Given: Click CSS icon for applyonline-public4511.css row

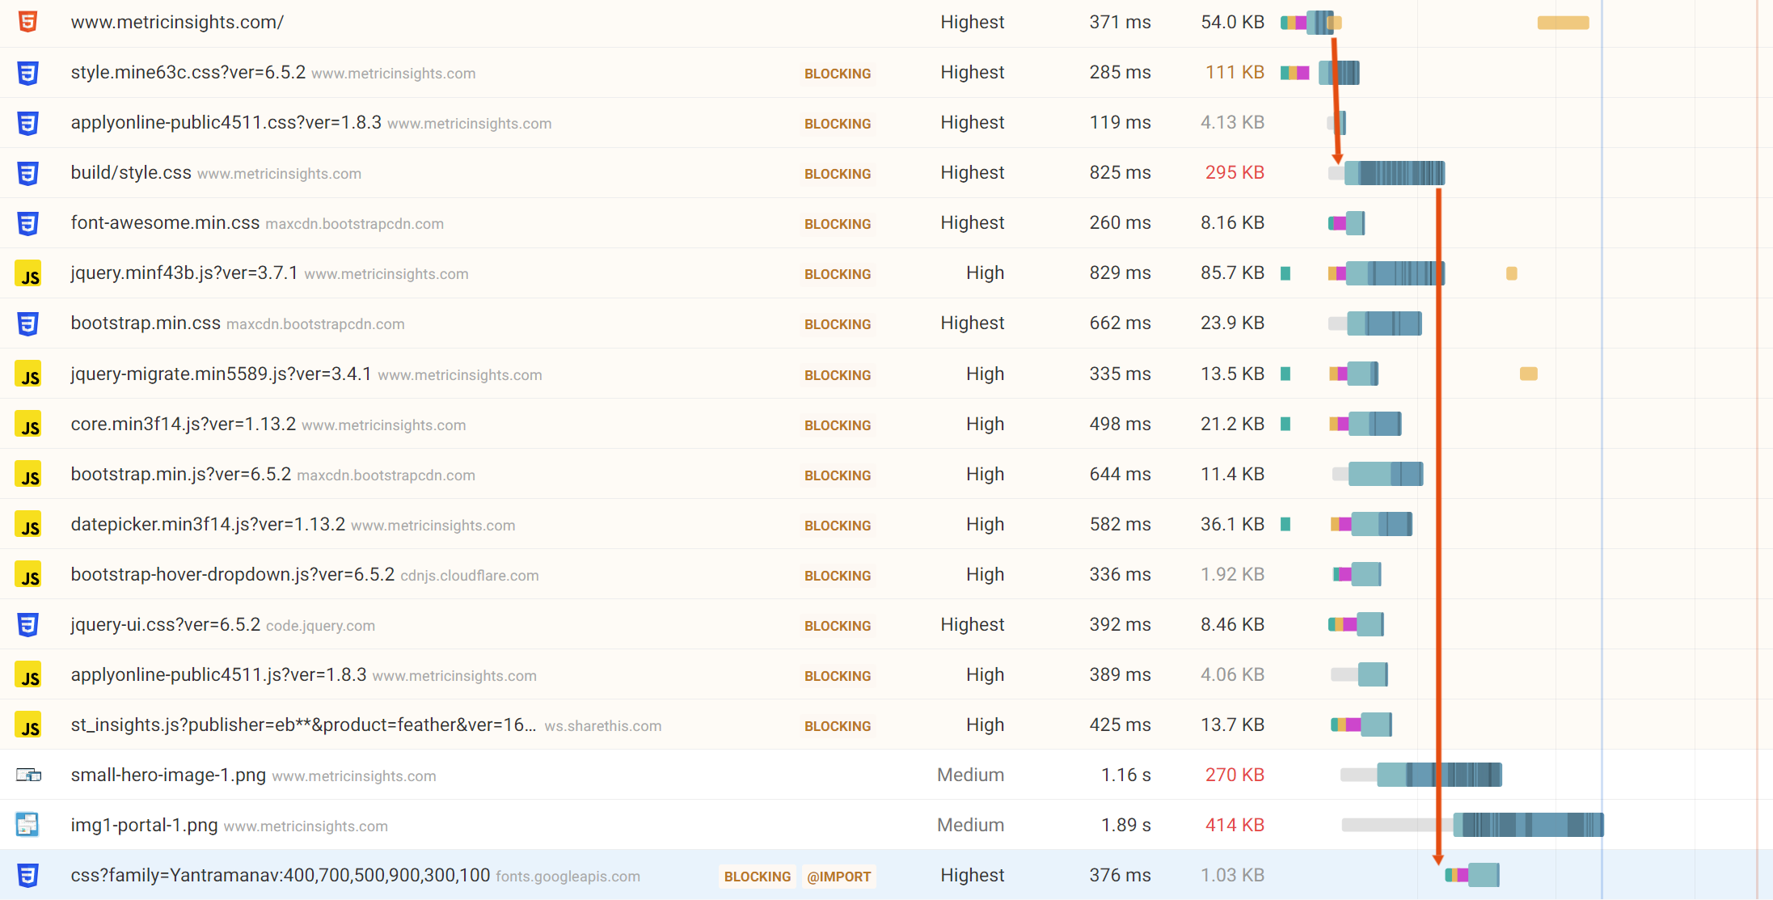Looking at the screenshot, I should [28, 123].
